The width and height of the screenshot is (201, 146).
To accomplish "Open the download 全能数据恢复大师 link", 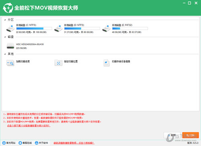I will (29, 125).
